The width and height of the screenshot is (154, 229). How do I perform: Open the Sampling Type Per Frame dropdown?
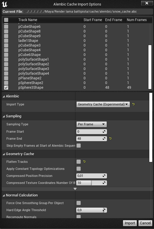pyautogui.click(x=91, y=124)
